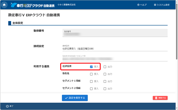Screen dimensions: 178x110
Task: Click the red 削除する delete button
Action: (x=160, y=98)
